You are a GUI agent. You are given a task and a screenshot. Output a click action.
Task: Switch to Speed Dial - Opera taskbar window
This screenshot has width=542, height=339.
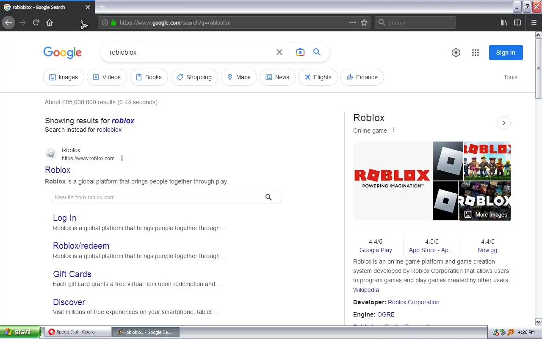78,332
